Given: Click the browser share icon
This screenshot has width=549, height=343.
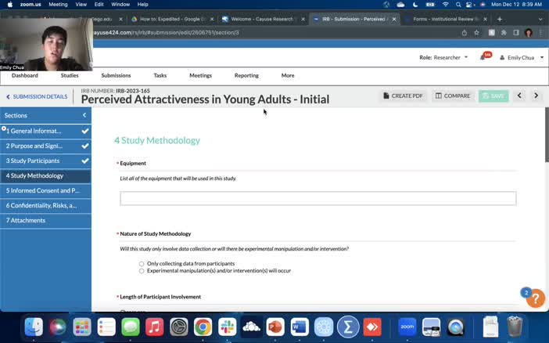Looking at the screenshot, I should pyautogui.click(x=465, y=33).
